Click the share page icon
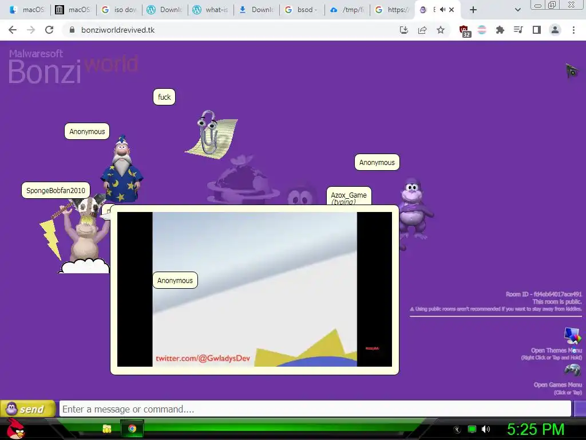 [422, 30]
